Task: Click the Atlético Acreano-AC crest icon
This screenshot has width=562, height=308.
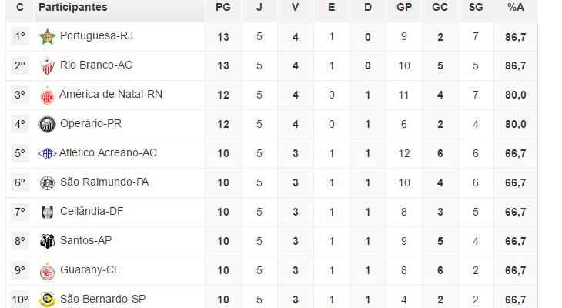Action: pos(48,153)
